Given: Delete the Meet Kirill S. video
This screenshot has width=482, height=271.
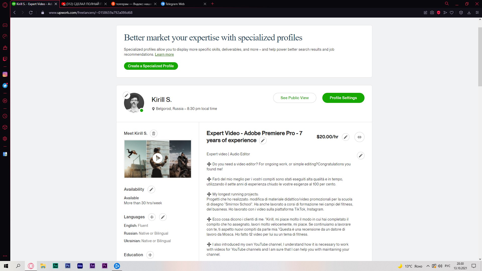Looking at the screenshot, I should pos(154,133).
